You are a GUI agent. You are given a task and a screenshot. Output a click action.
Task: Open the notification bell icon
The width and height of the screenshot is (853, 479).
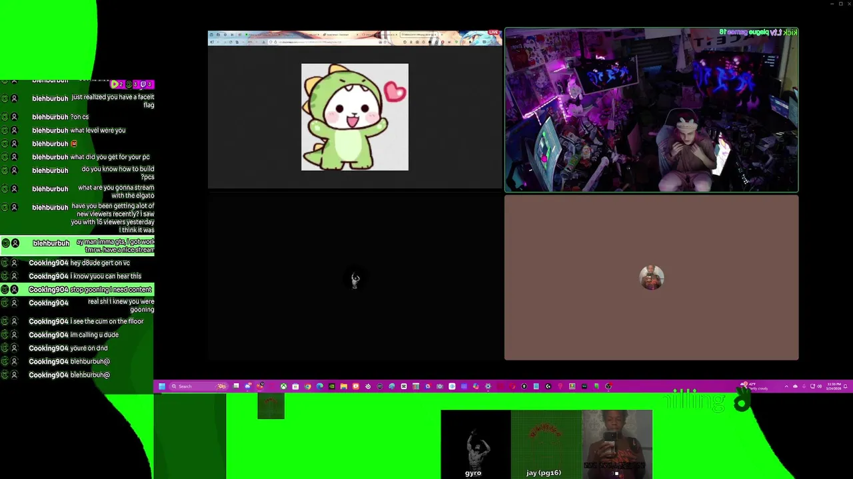845,386
